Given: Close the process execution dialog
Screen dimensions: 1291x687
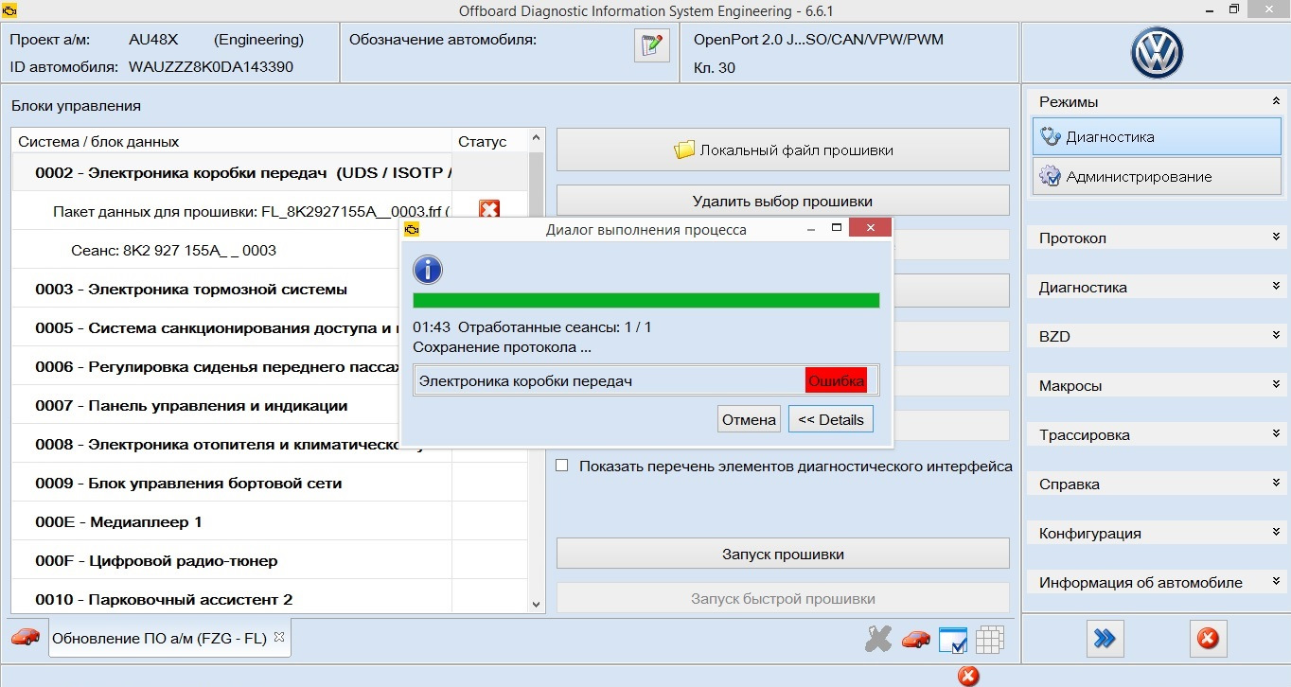Looking at the screenshot, I should (870, 228).
